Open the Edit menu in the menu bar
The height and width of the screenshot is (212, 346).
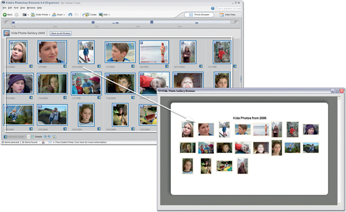(x=10, y=8)
